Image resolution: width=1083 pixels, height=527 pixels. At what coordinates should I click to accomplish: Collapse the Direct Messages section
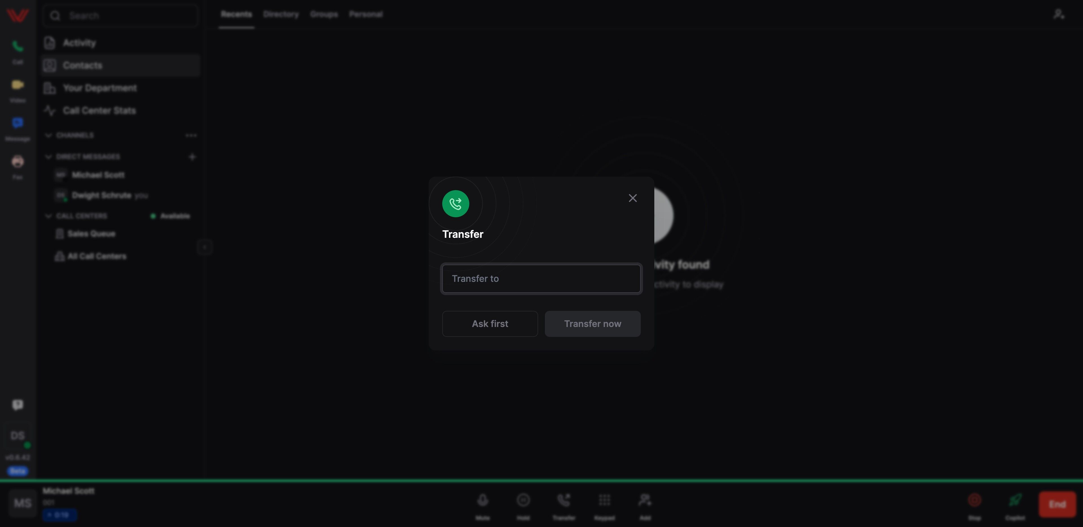point(48,157)
